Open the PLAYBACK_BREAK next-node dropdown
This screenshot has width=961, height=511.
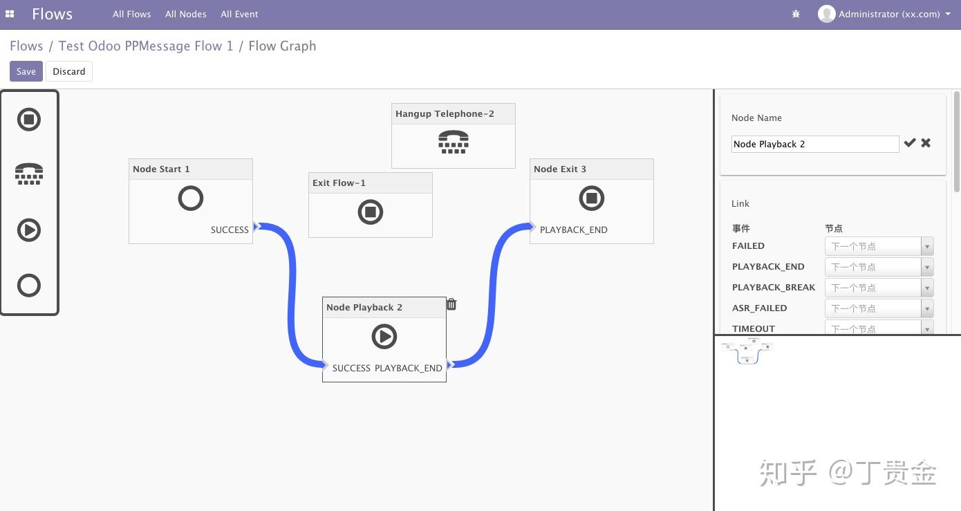pos(879,288)
